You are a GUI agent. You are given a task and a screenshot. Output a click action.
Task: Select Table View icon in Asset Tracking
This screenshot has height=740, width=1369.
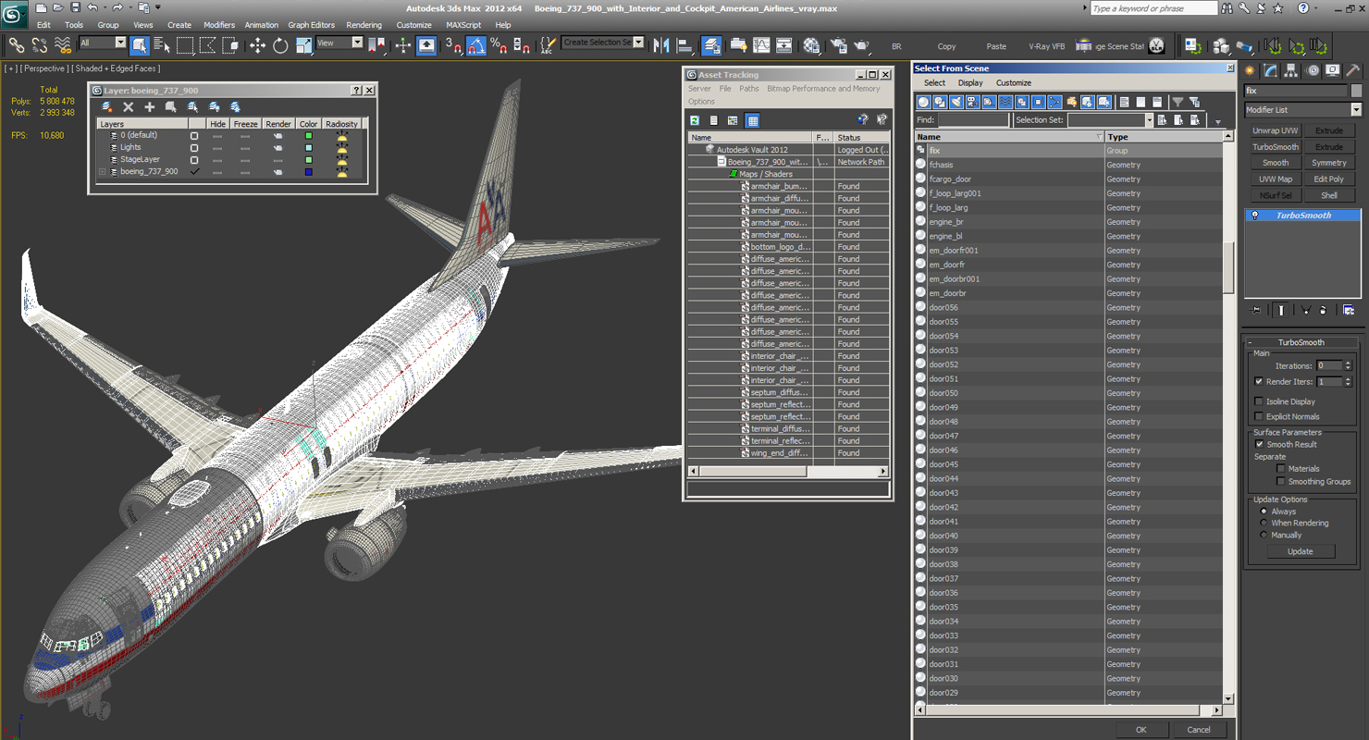(752, 120)
